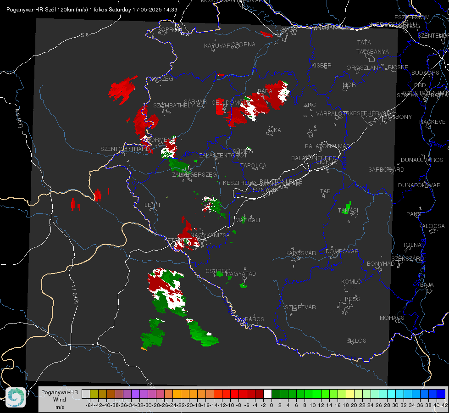
Task: Click the -20 value label in legend
Action: pyautogui.click(x=189, y=405)
